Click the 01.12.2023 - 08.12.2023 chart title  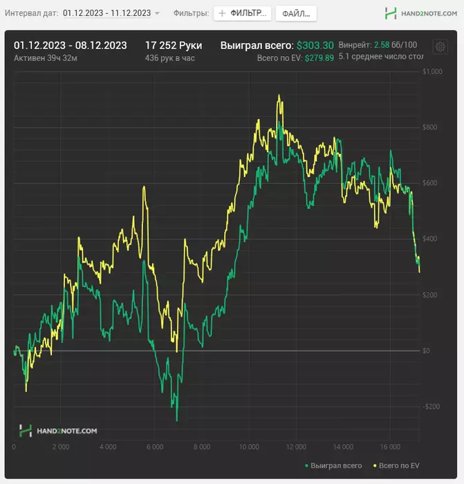tap(71, 46)
